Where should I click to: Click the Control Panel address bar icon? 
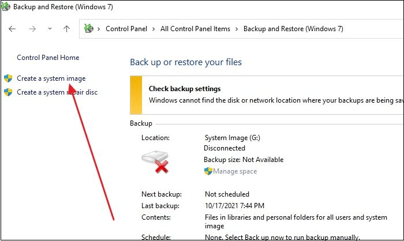(x=89, y=29)
